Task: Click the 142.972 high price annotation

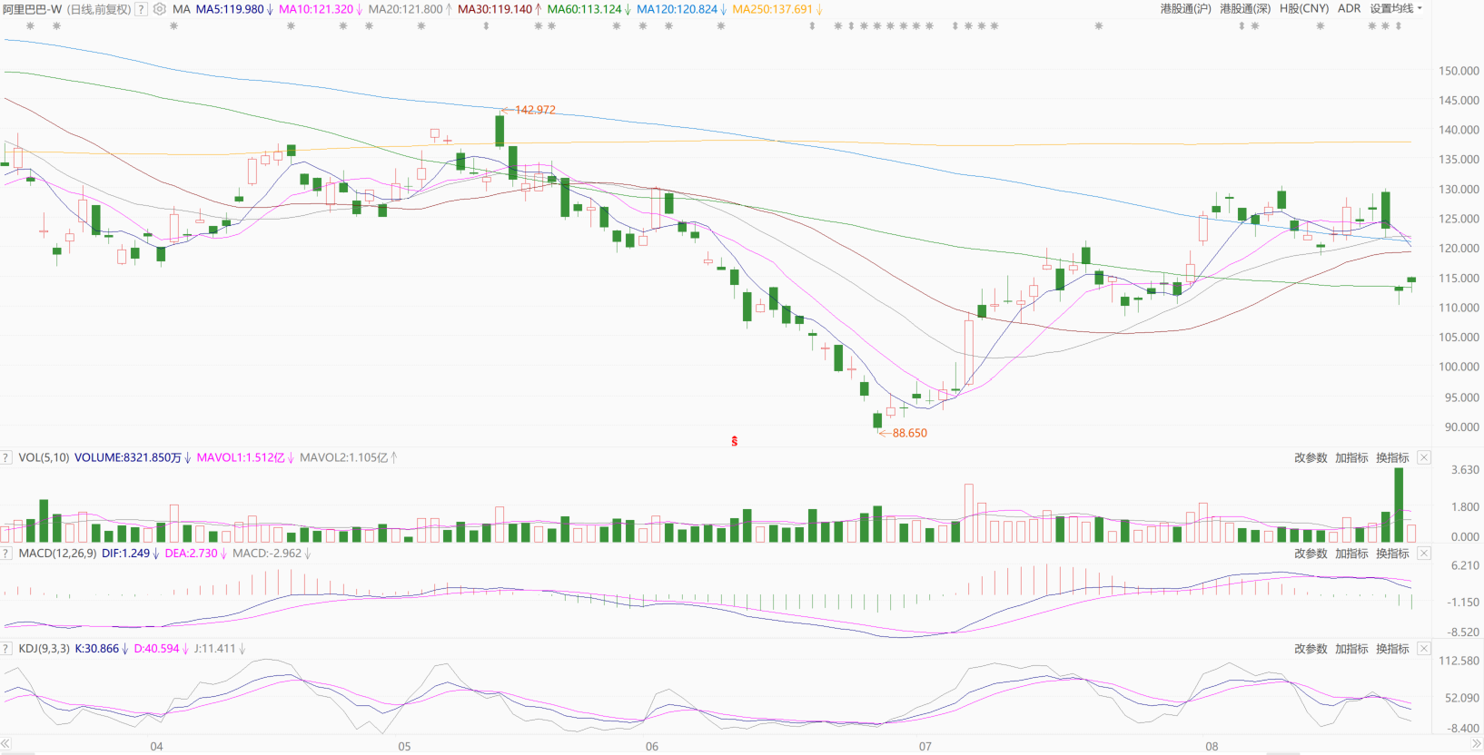Action: click(x=535, y=110)
